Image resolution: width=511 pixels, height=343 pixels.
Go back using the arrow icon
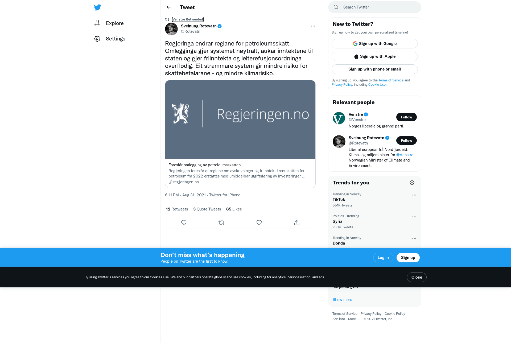[x=168, y=7]
